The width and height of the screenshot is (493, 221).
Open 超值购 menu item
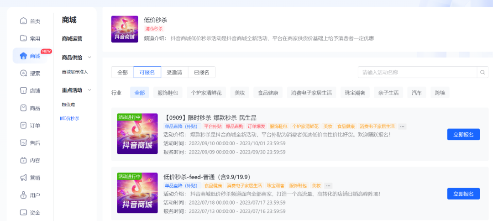[x=68, y=105]
